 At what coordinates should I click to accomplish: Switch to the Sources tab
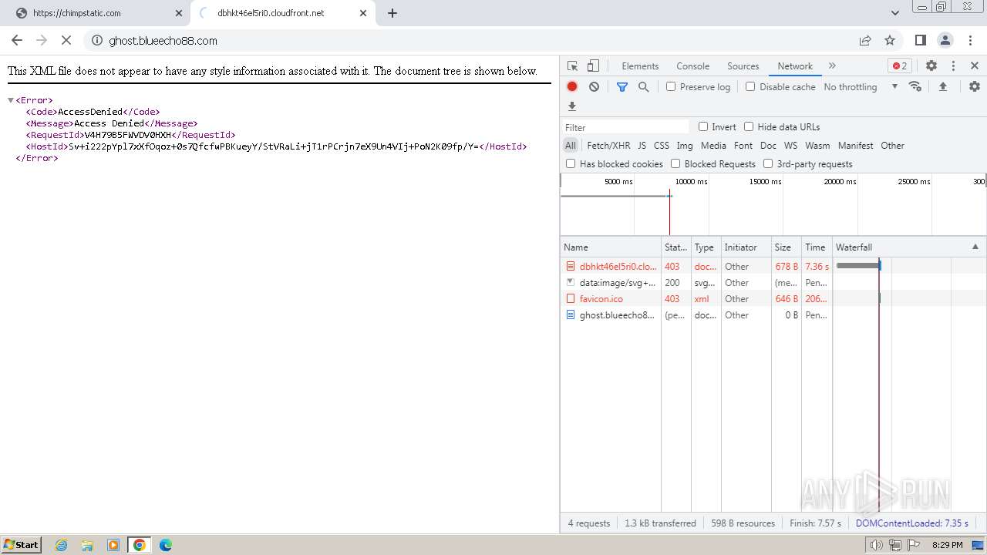[x=743, y=66]
